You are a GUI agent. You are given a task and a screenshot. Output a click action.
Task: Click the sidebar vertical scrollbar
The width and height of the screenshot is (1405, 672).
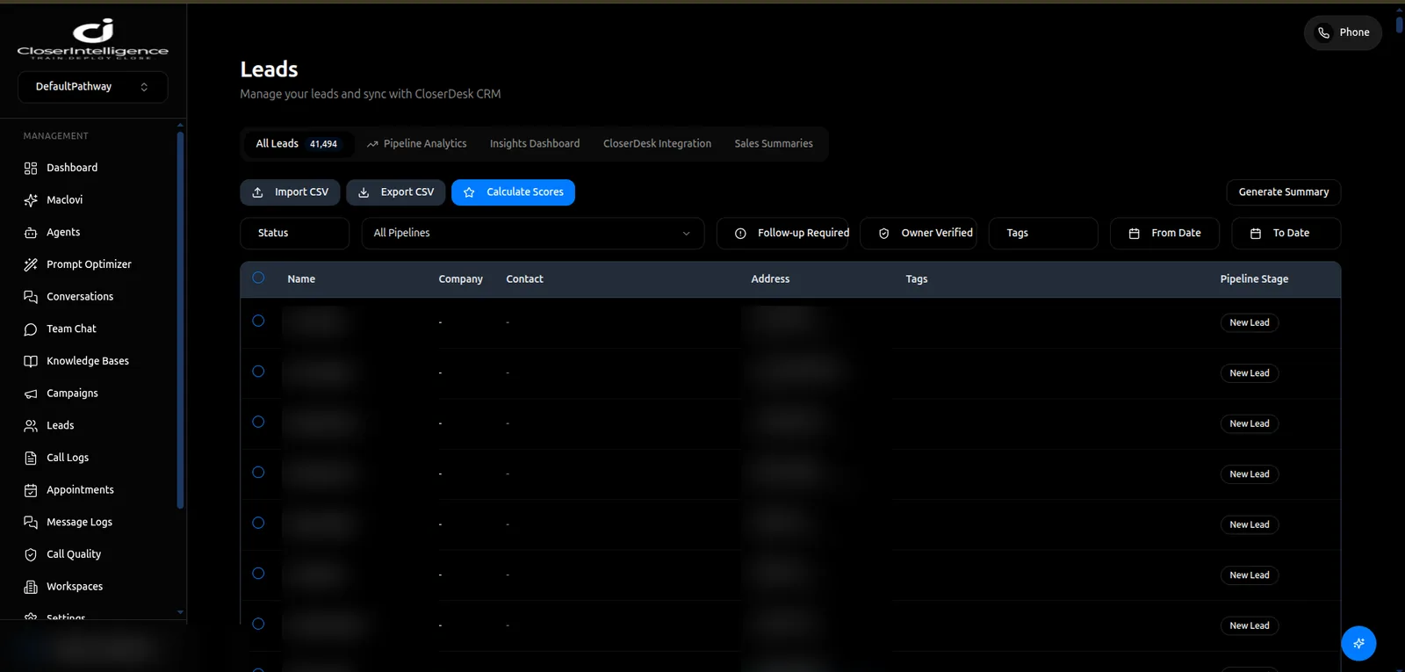tap(180, 321)
